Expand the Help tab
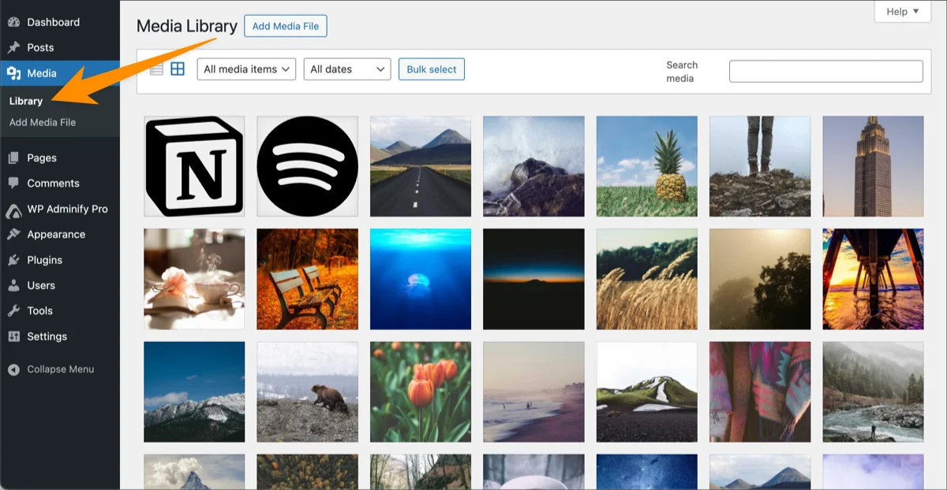 point(902,11)
